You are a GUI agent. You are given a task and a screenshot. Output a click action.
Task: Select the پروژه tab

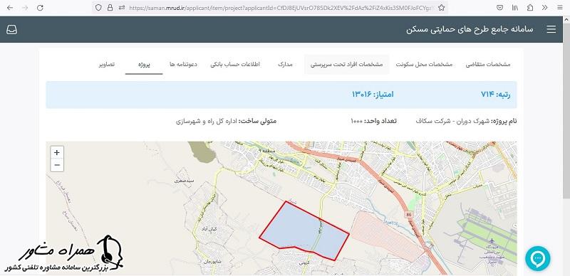pos(144,64)
